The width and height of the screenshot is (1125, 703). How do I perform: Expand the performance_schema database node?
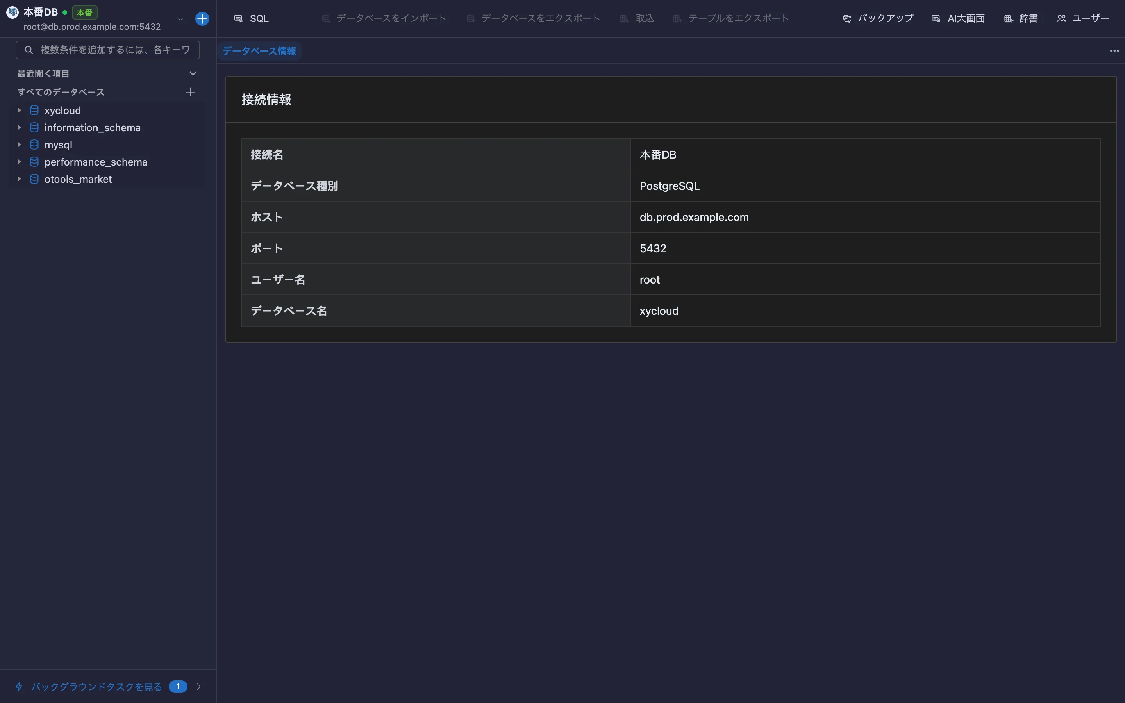(x=19, y=162)
